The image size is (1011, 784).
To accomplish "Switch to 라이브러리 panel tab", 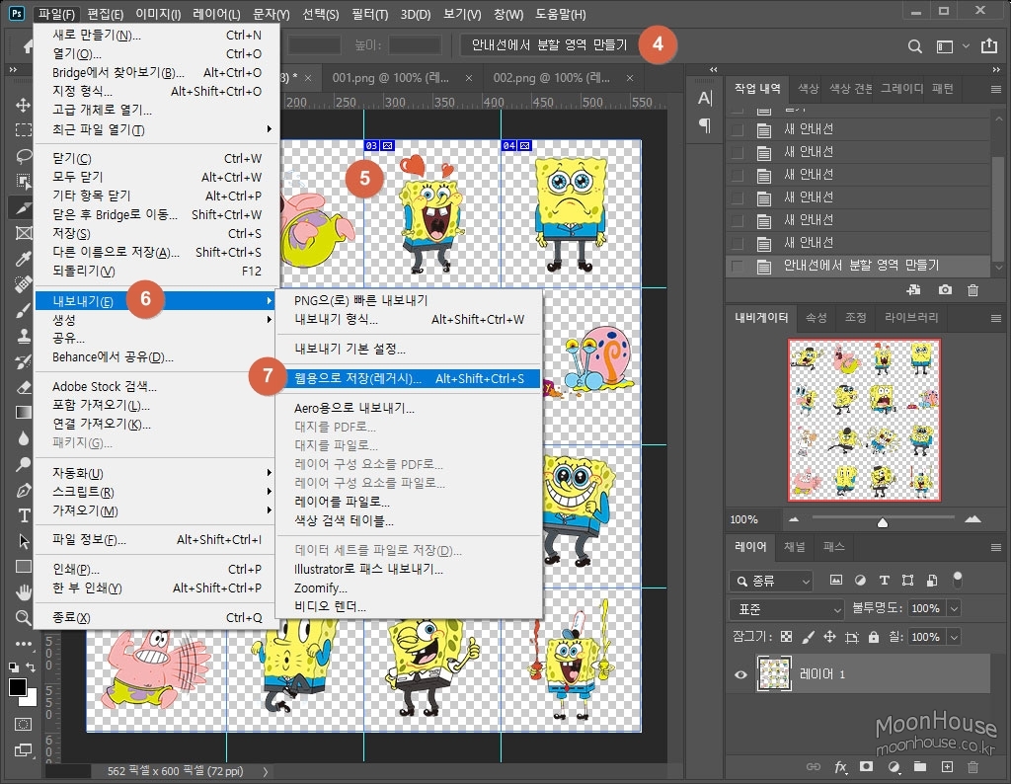I will coord(911,317).
